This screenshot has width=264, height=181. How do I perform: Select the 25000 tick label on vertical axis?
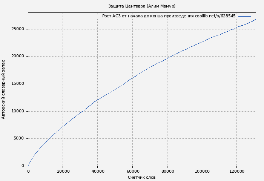click(x=18, y=29)
